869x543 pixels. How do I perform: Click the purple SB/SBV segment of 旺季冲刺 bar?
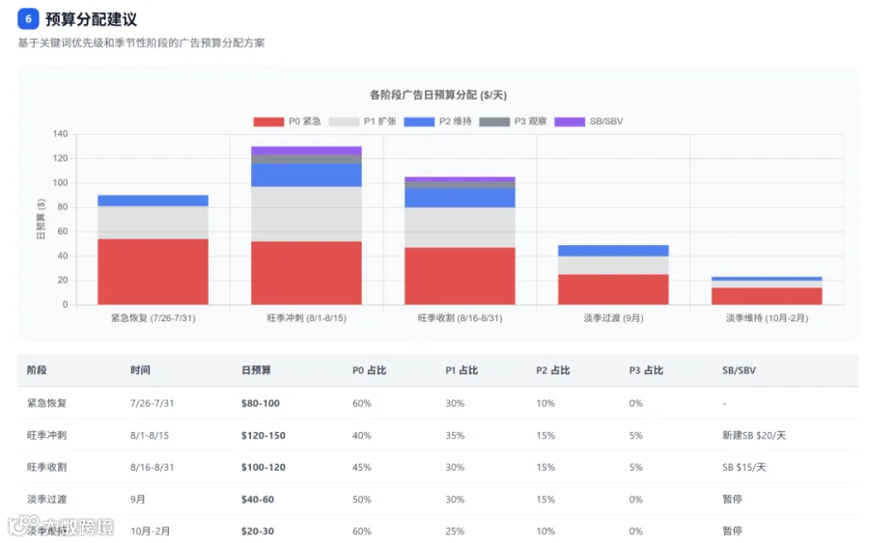point(306,150)
